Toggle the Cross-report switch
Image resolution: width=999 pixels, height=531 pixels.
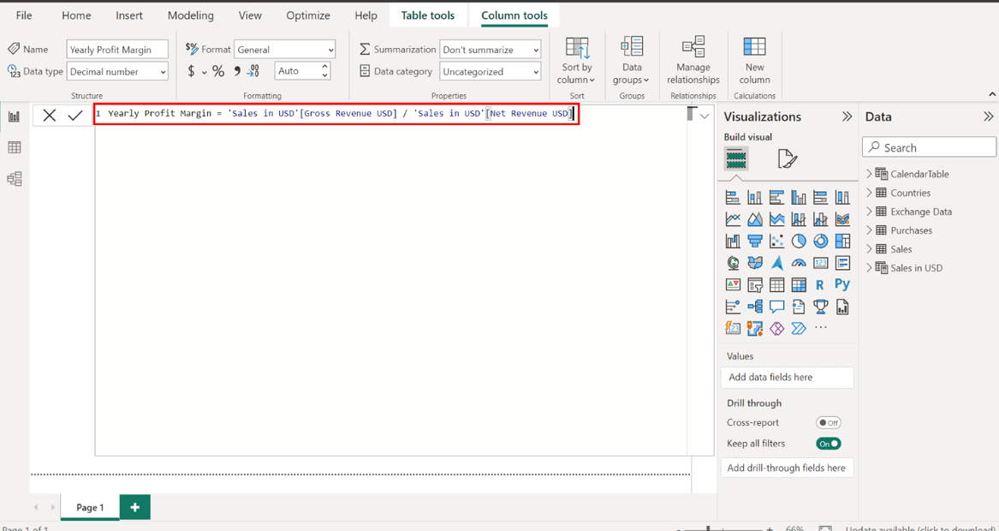pos(828,422)
